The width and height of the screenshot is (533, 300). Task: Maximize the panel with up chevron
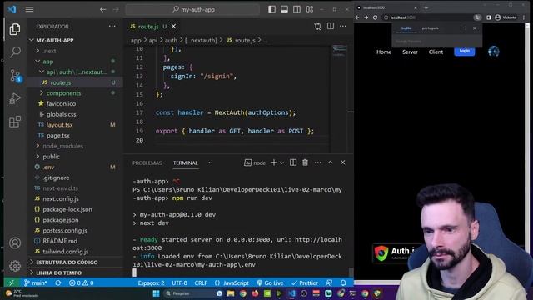330,162
